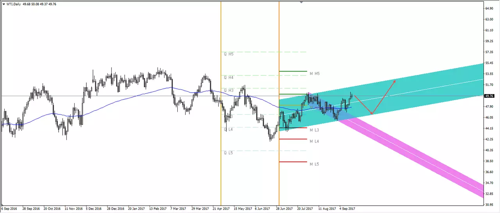Click the small triangle beside WTI.Daily title
Screen dimensions: 500x213
coord(4,4)
